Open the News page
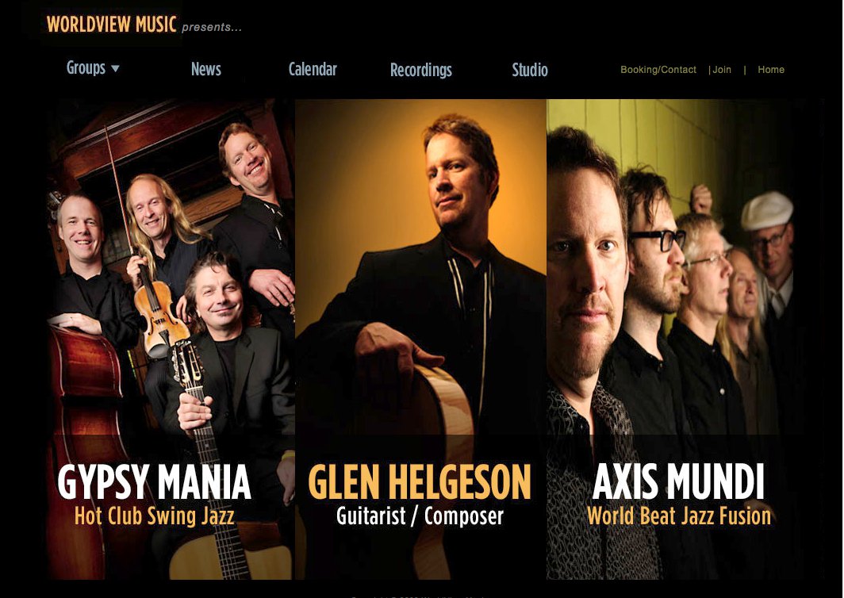 (206, 70)
